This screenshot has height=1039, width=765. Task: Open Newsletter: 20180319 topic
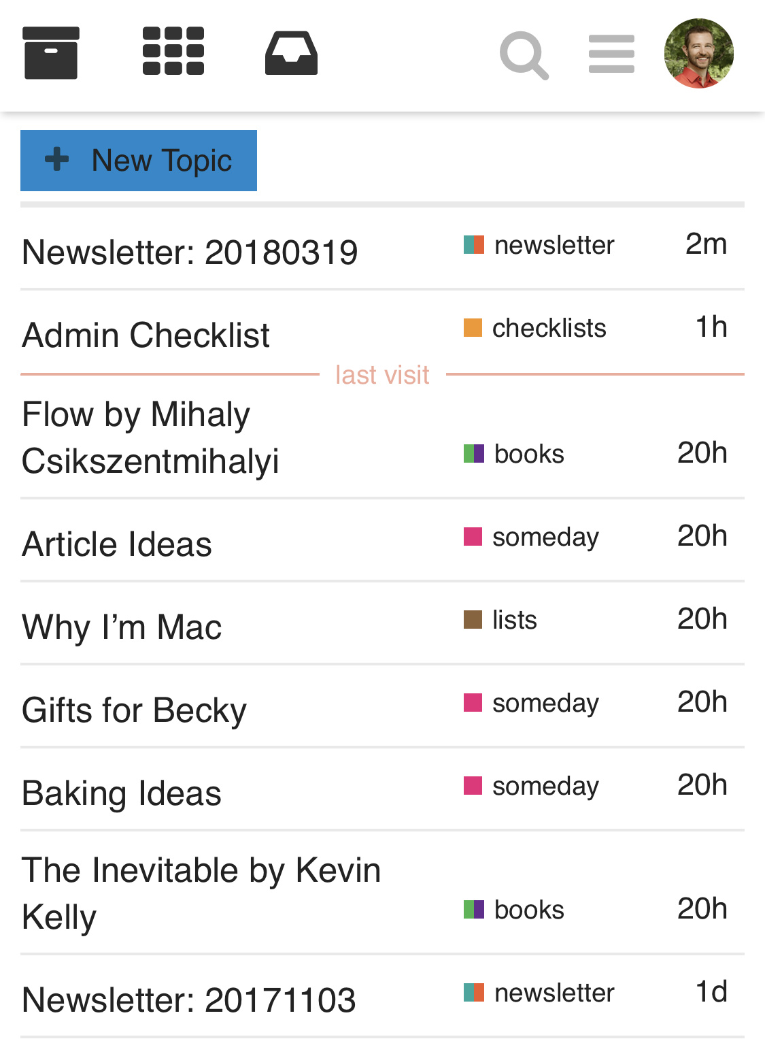tap(190, 252)
